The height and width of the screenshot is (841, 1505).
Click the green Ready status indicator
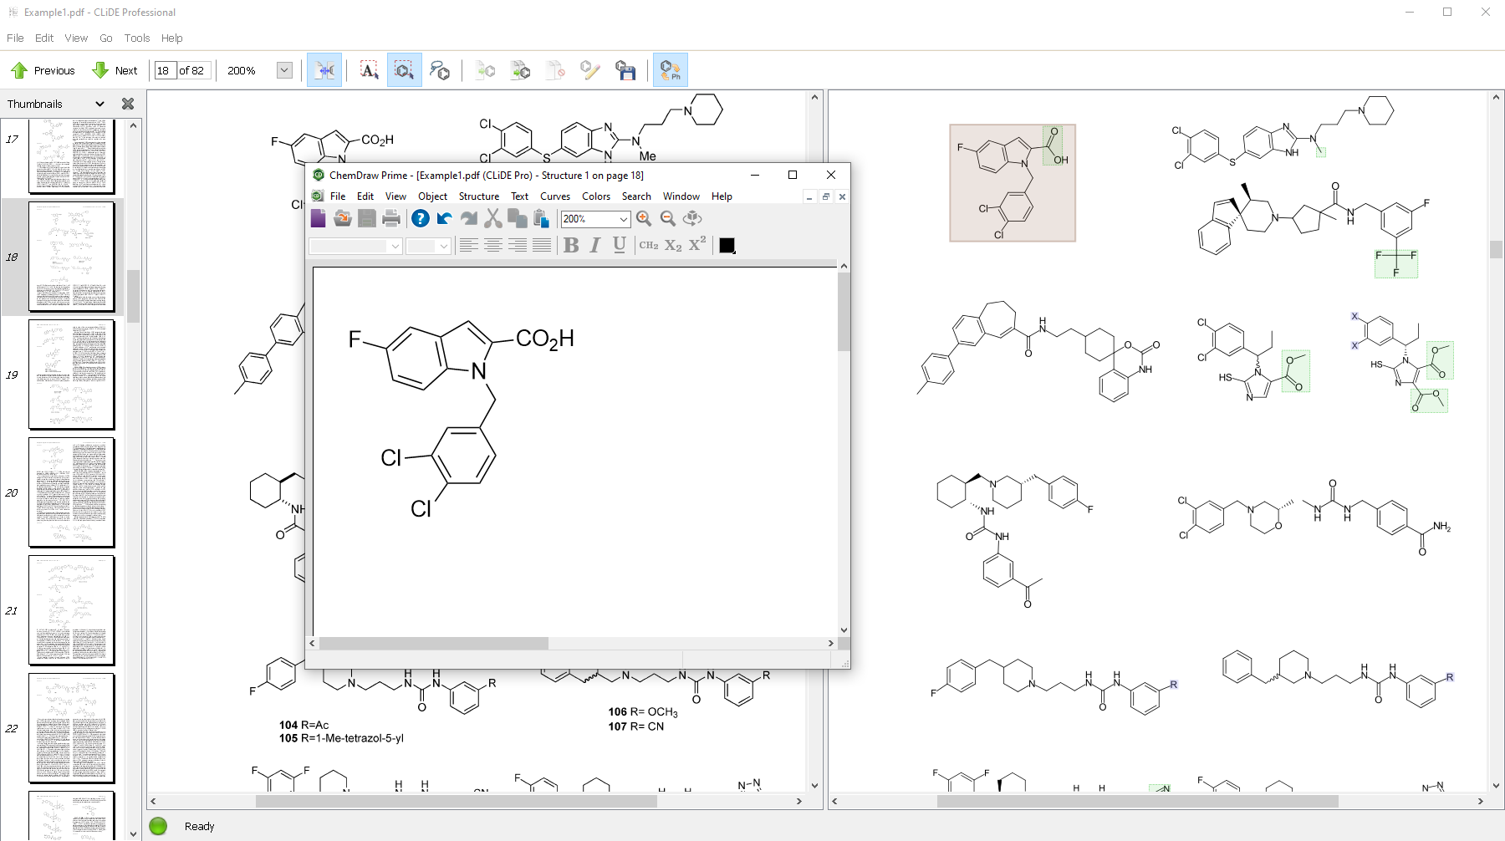pos(158,826)
